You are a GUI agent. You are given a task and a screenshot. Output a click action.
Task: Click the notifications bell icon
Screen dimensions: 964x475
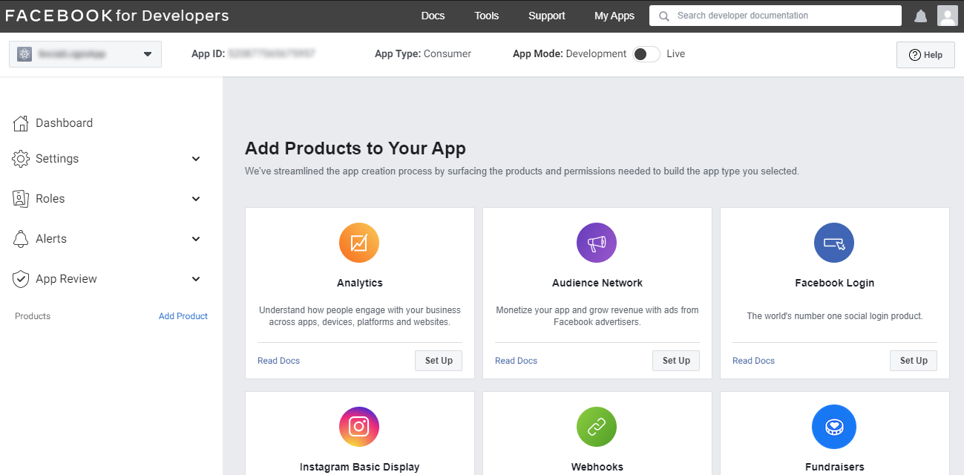tap(920, 16)
